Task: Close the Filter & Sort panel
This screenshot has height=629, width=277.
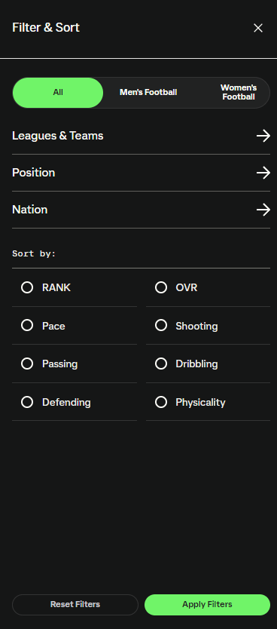Action: [258, 28]
